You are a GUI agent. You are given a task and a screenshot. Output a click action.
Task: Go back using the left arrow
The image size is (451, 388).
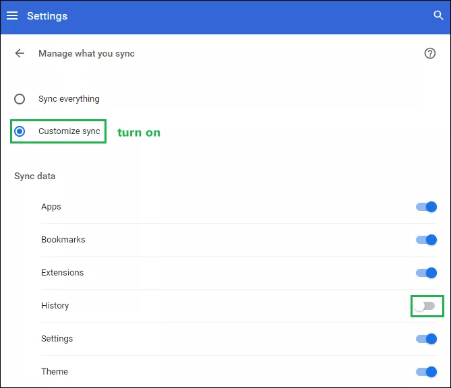20,53
